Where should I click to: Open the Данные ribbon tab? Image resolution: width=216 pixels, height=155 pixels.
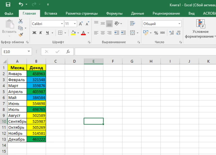[x=138, y=13]
